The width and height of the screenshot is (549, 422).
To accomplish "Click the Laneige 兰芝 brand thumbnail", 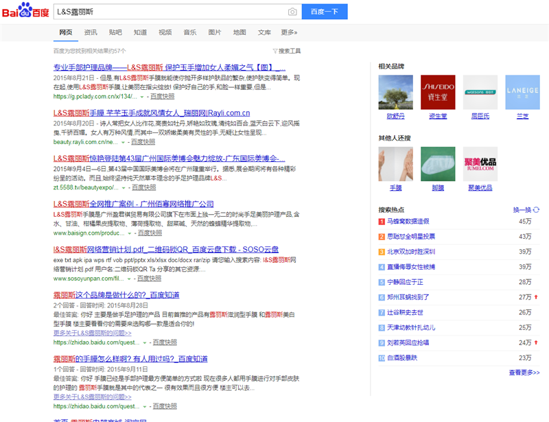I will (522, 92).
